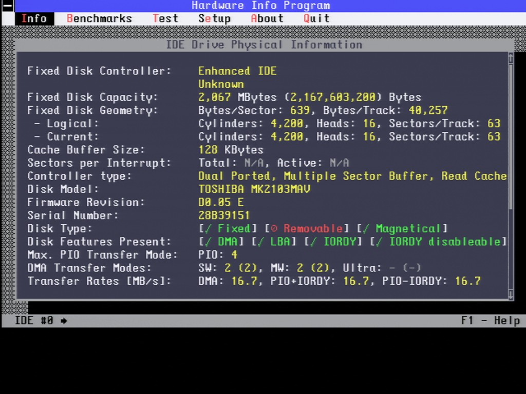Click the scrollbar up arrow

(x=511, y=58)
